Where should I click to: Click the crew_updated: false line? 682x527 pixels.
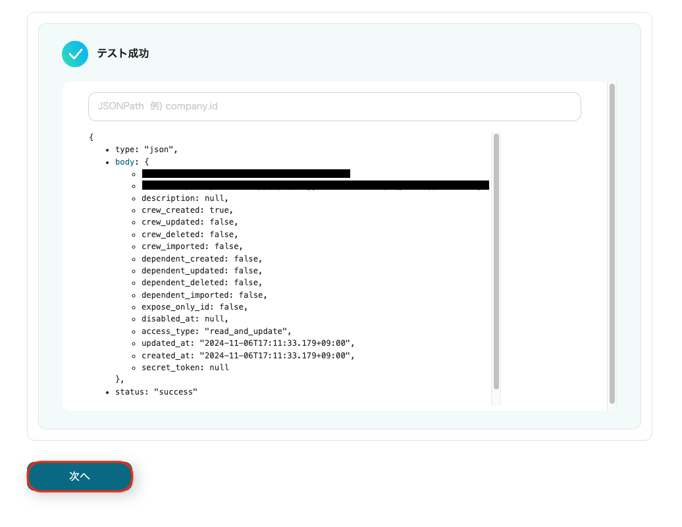pyautogui.click(x=190, y=223)
